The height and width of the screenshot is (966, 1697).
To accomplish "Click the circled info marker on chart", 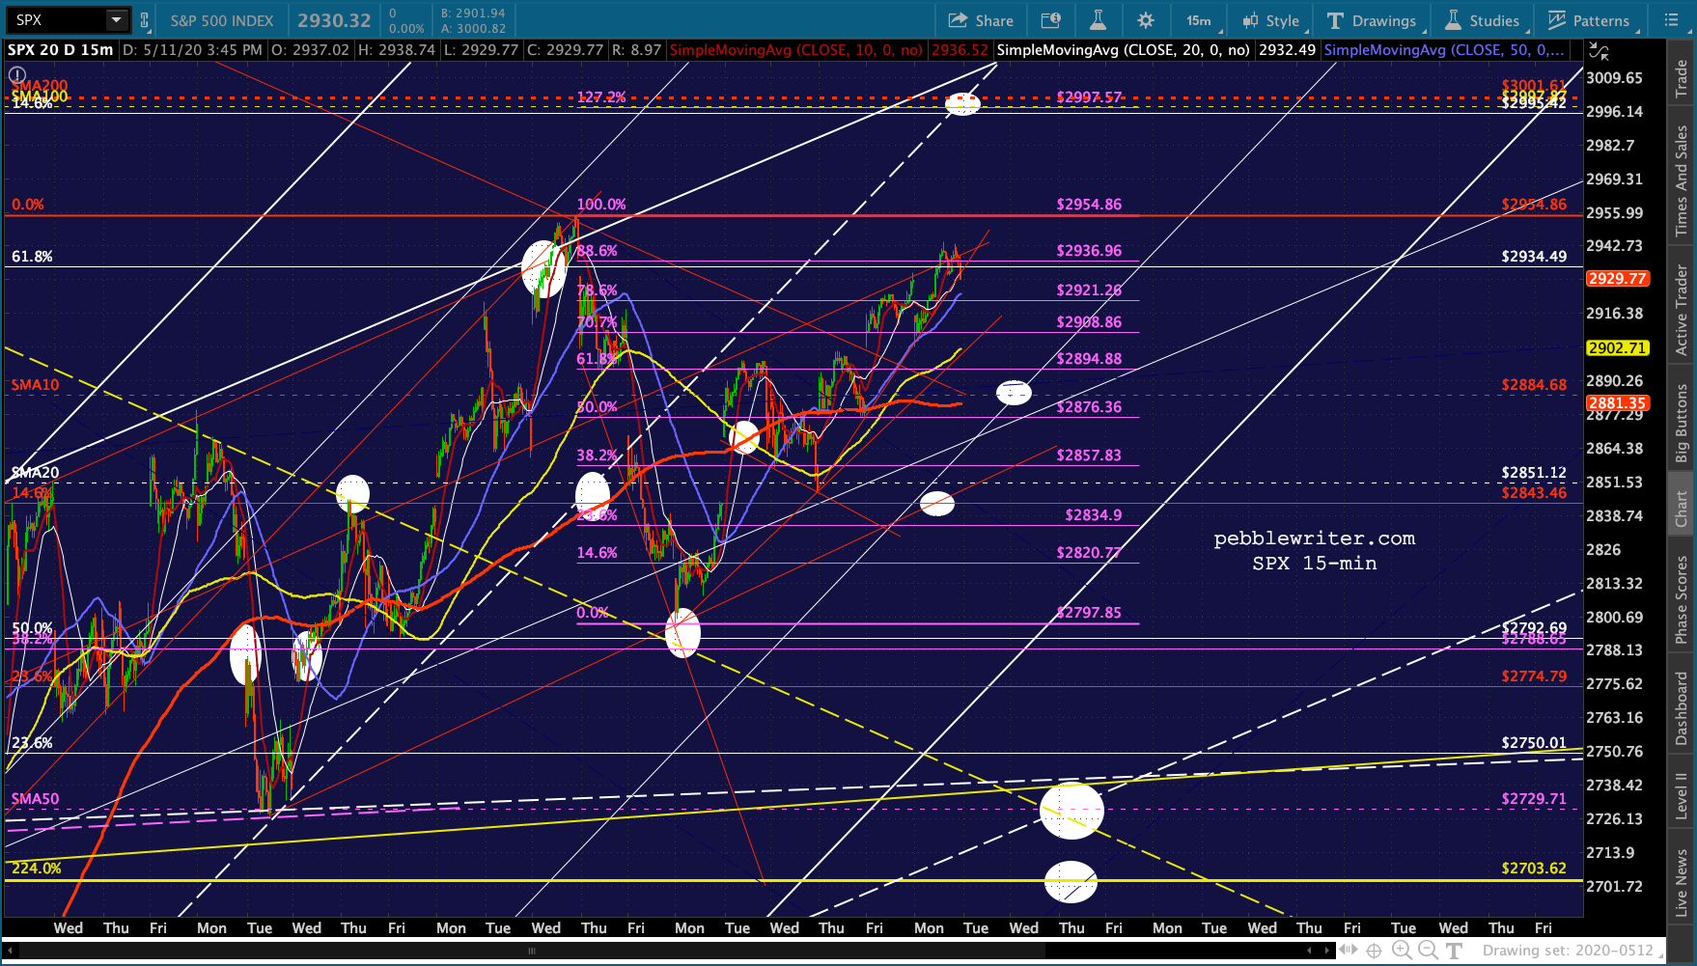I will coord(17,74).
